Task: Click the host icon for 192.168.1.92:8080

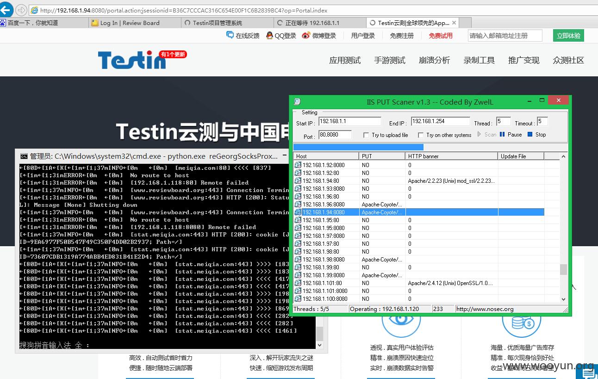Action: point(298,165)
